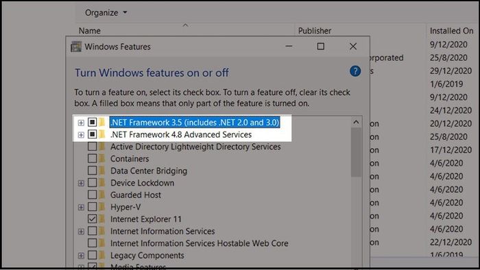Check Active Directory Lightweight Directory Services box

[x=92, y=146]
